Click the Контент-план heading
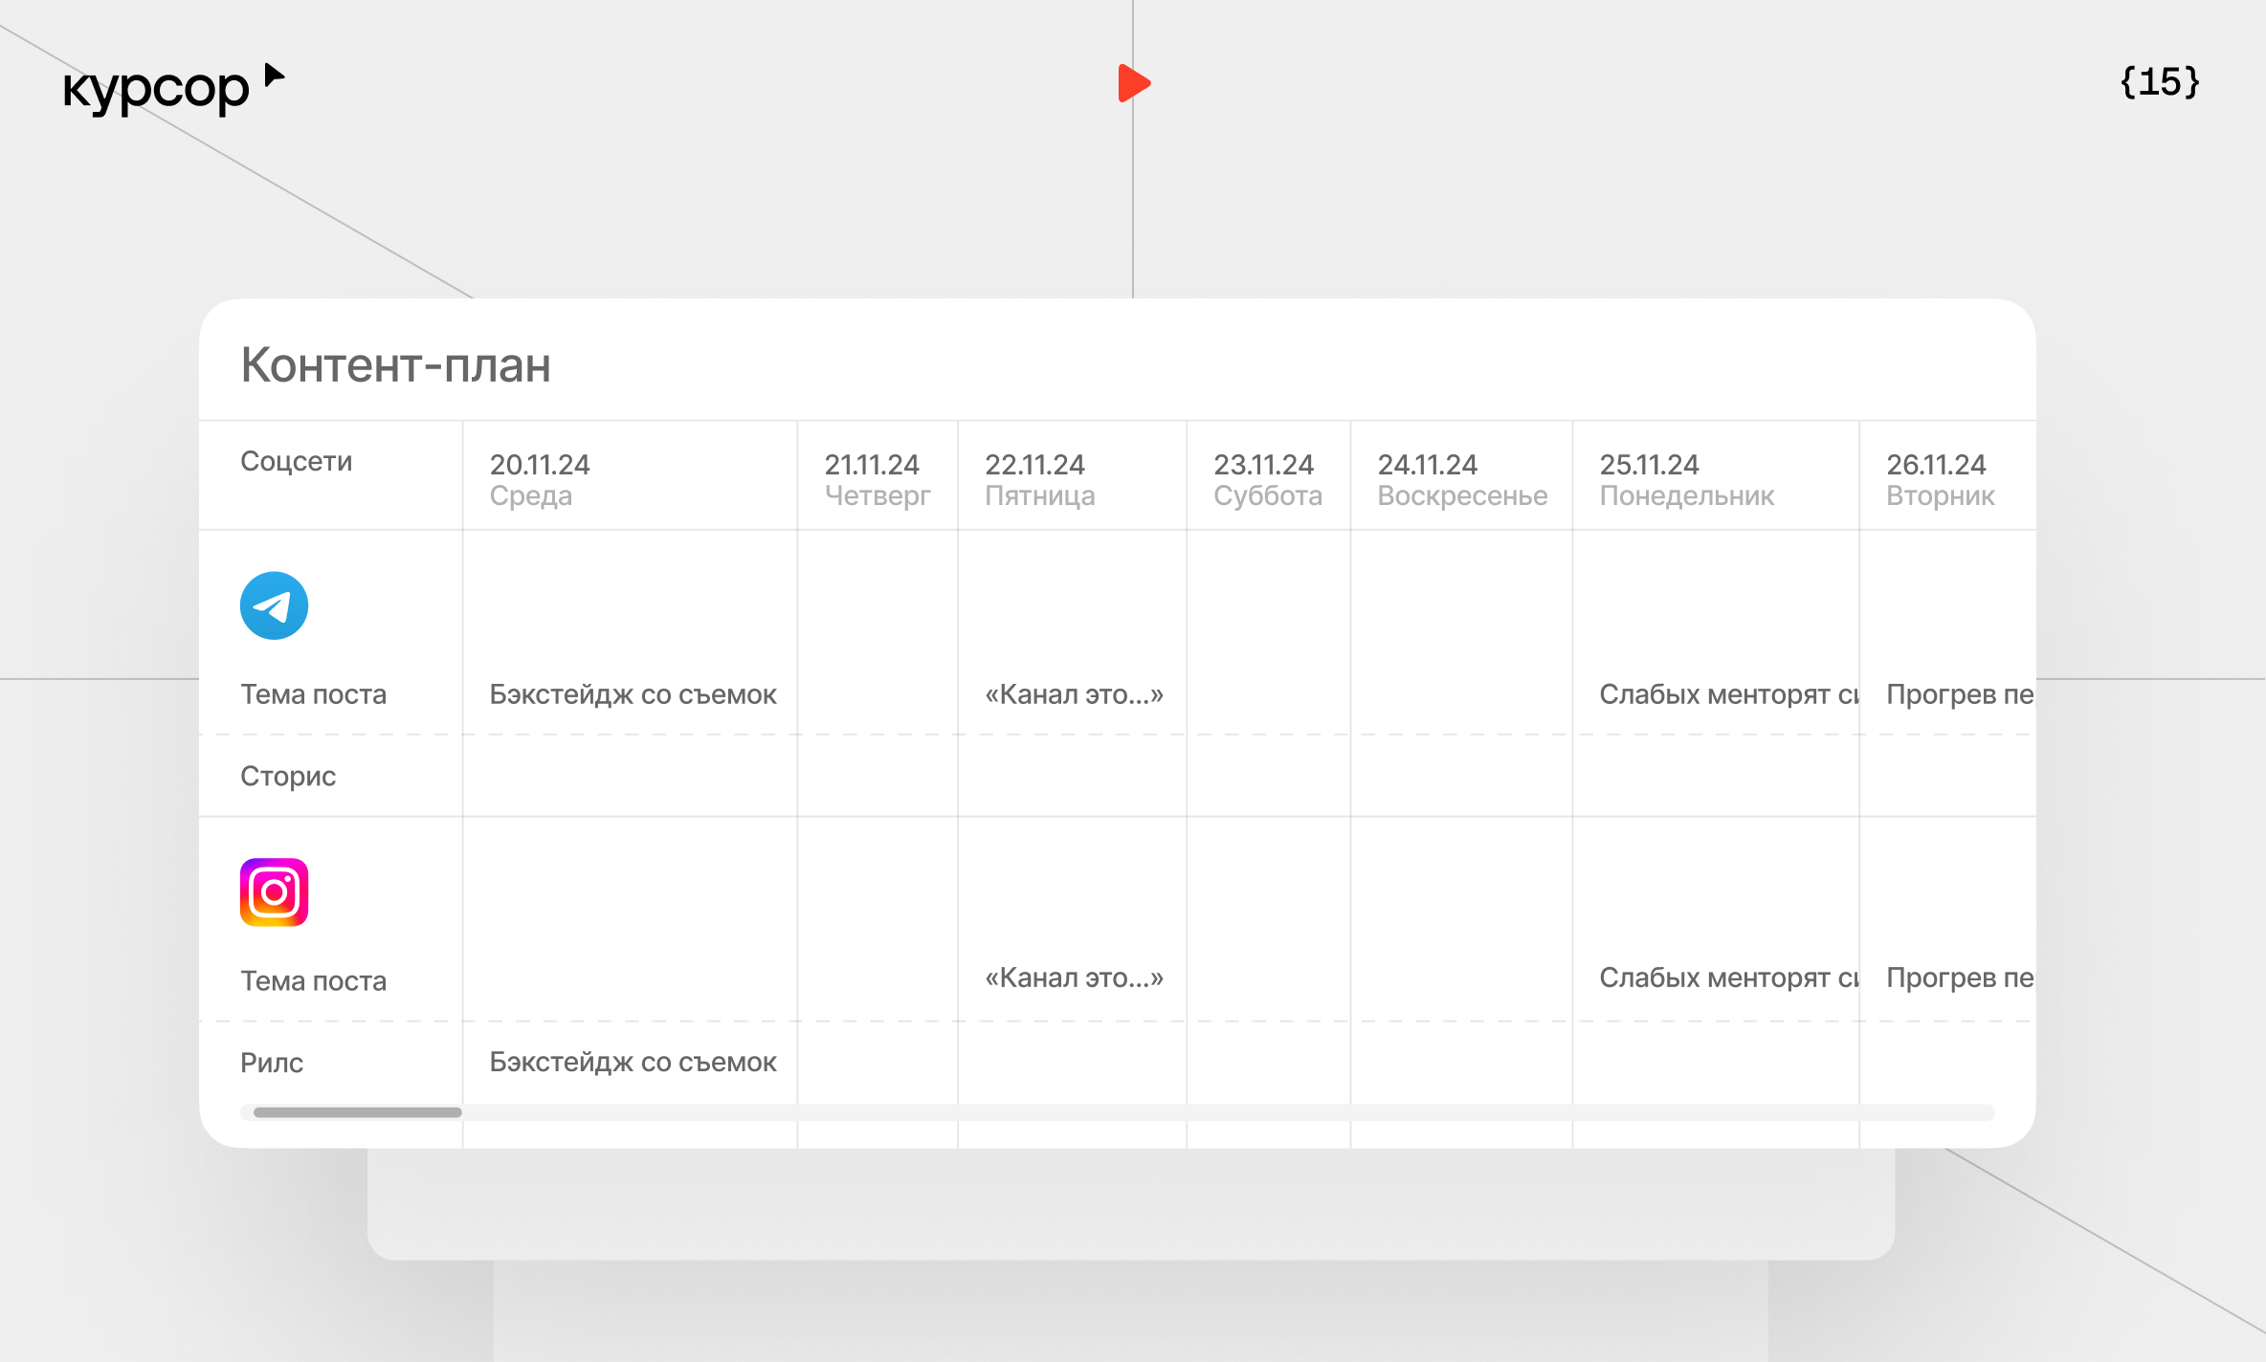The width and height of the screenshot is (2266, 1362). (x=395, y=365)
